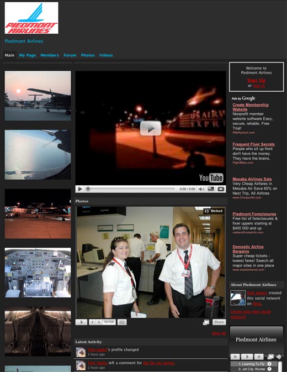Click the Ads by Google label

(243, 98)
